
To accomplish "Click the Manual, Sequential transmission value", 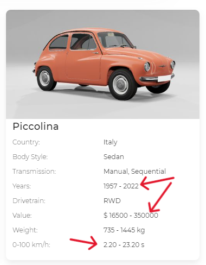I will point(134,172).
